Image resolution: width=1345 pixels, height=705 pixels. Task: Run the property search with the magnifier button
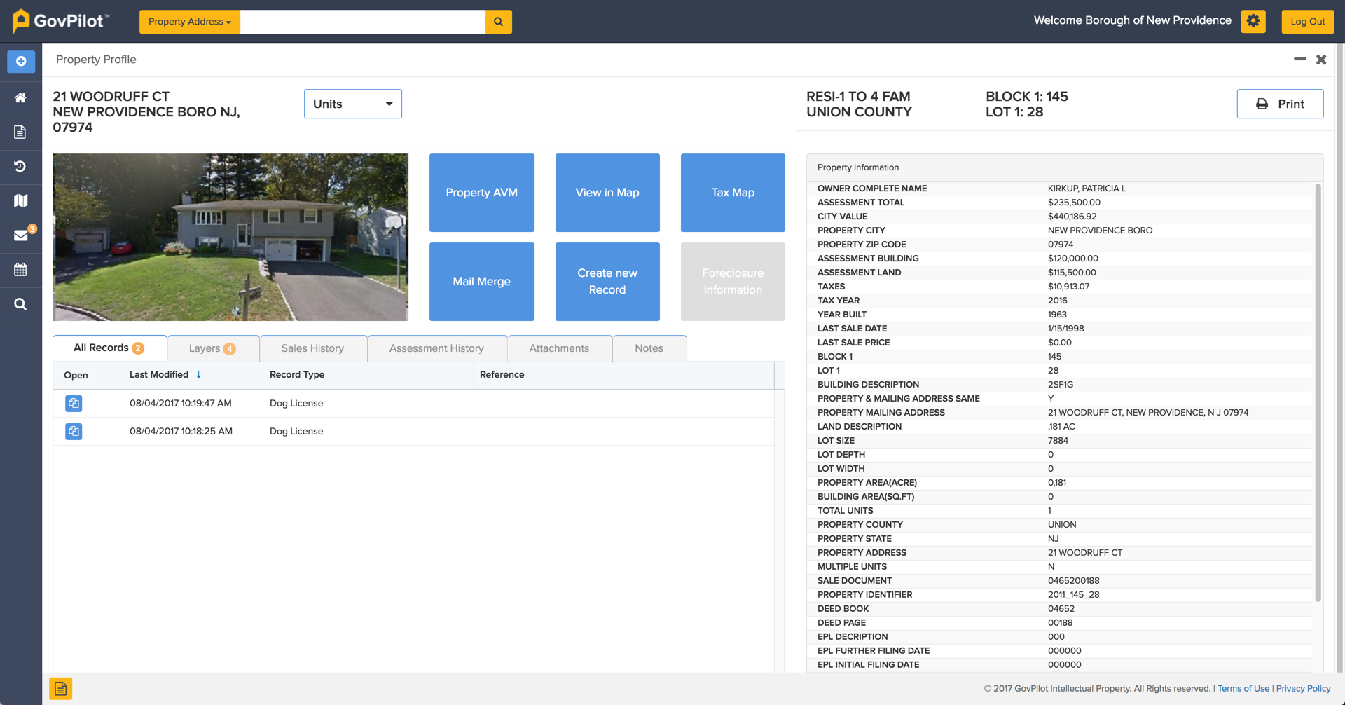tap(499, 22)
